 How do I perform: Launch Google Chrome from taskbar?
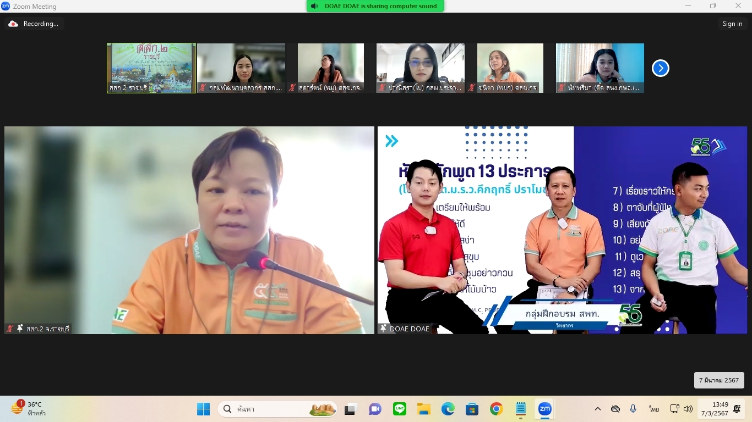click(x=496, y=409)
